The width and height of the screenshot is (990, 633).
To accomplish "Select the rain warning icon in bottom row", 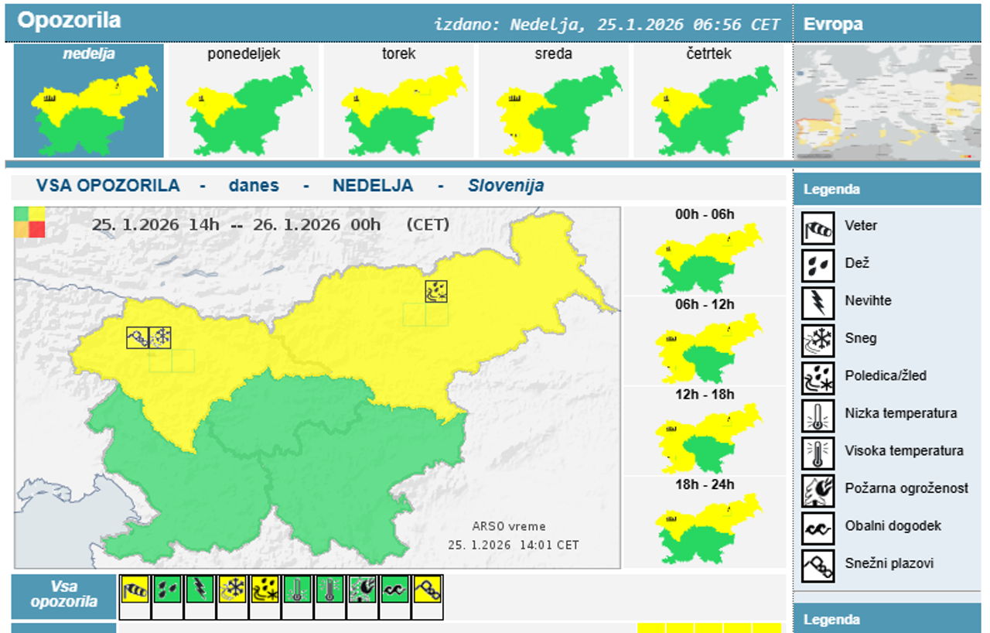I will coord(168,589).
